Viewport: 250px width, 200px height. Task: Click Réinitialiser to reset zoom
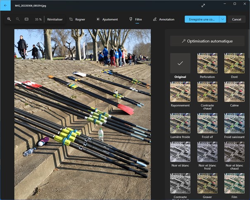pyautogui.click(x=55, y=19)
